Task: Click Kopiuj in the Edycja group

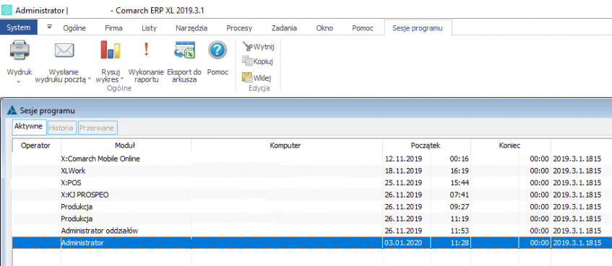Action: click(257, 61)
